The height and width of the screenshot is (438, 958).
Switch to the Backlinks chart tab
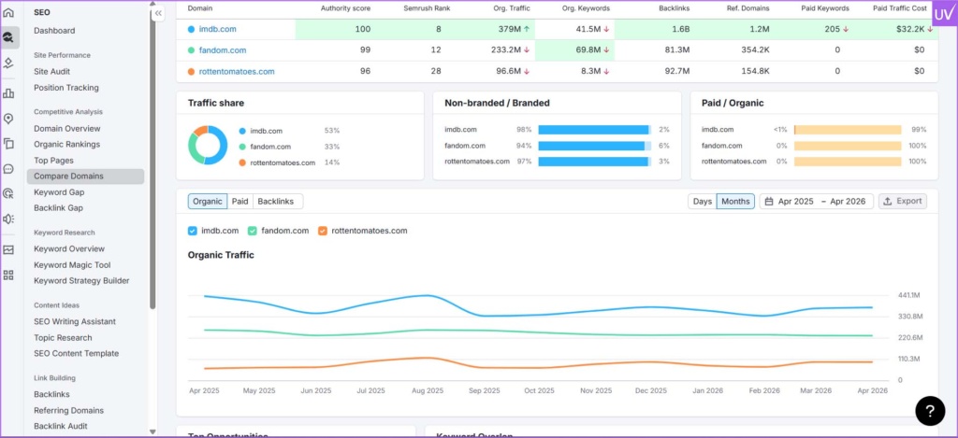[x=278, y=201]
